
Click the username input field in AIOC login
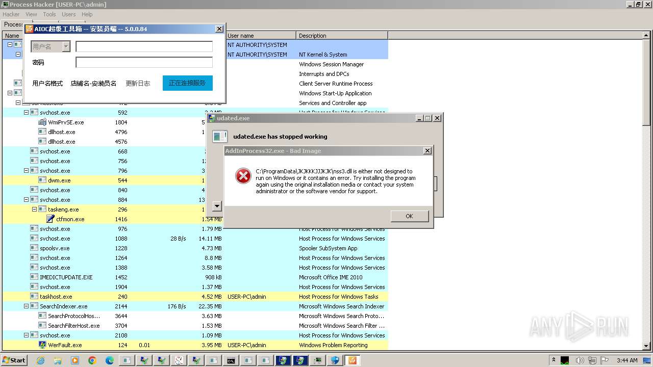point(144,46)
